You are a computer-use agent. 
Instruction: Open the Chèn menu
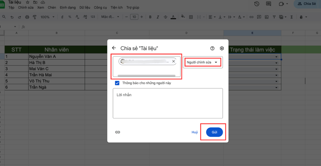52,8
